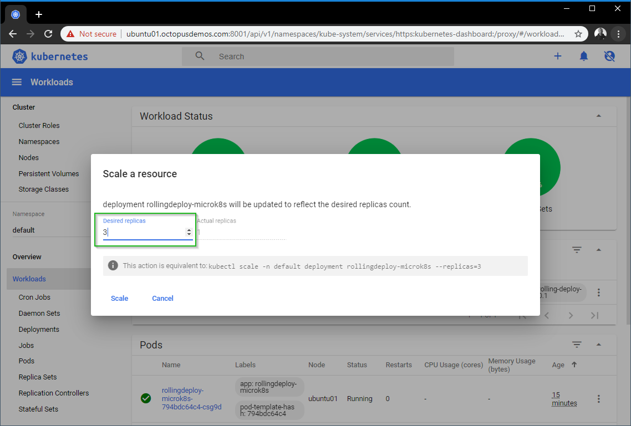631x426 pixels.
Task: Bookmark this page with star icon
Action: tap(578, 34)
